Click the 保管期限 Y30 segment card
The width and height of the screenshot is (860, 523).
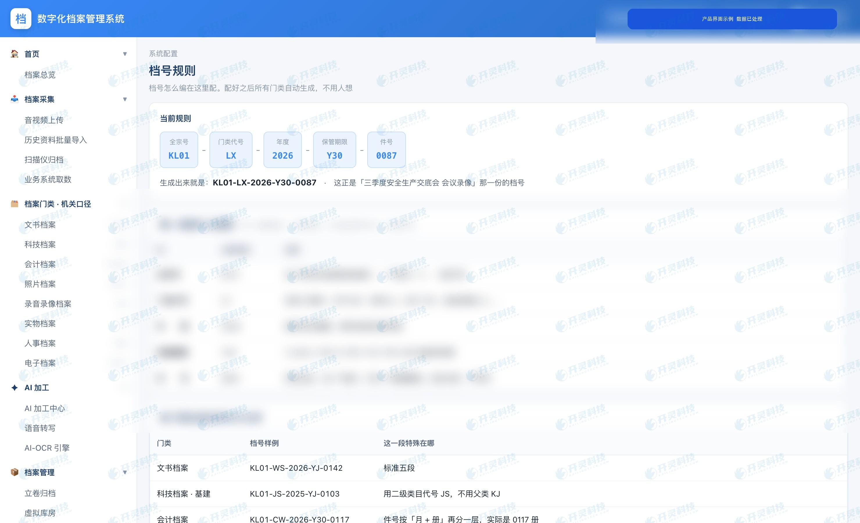[x=335, y=150]
